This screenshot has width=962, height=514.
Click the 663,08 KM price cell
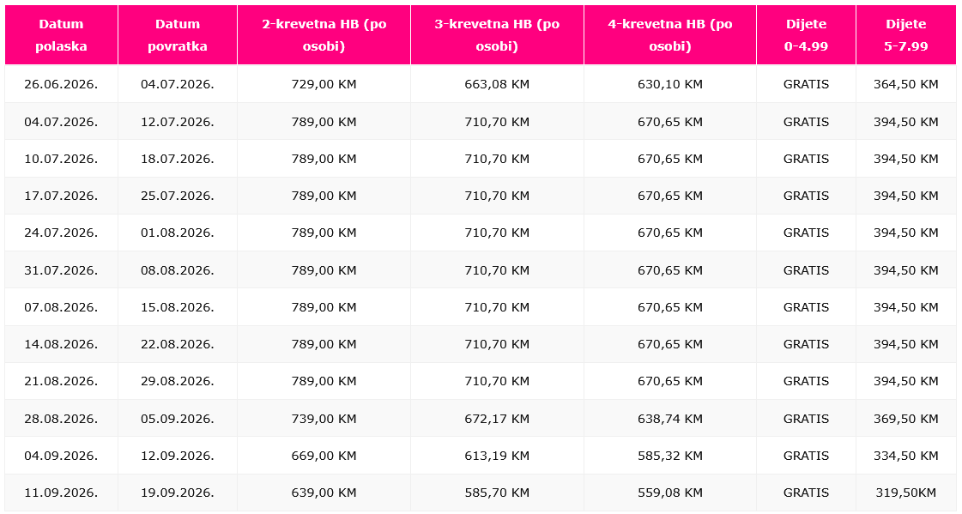[497, 84]
